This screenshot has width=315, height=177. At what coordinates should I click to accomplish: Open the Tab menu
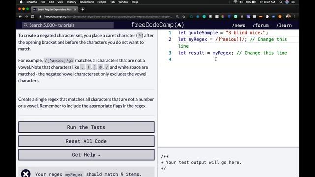click(112, 2)
